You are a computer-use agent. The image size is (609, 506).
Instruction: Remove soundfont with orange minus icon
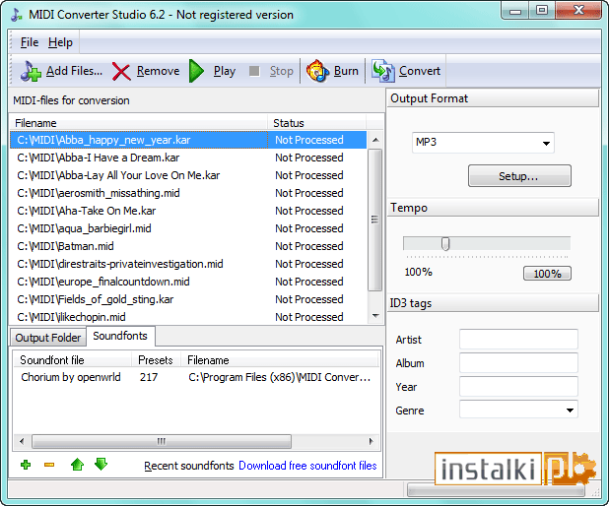(x=49, y=465)
